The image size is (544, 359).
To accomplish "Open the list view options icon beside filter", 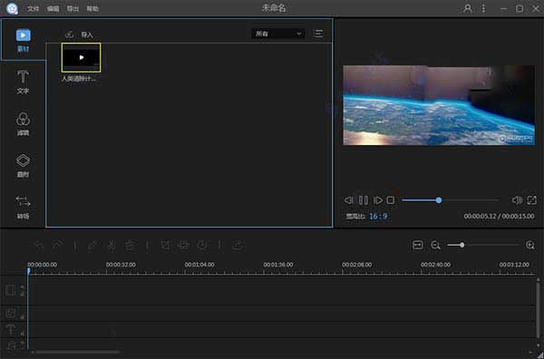I will point(318,34).
